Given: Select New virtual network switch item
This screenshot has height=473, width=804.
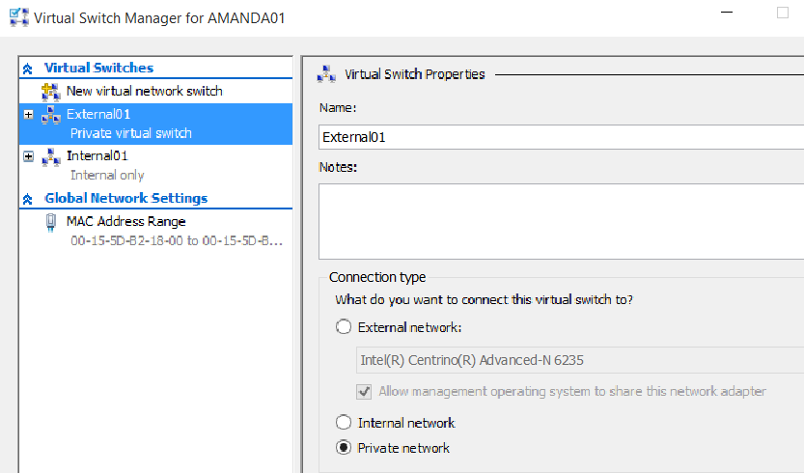Looking at the screenshot, I should pos(144,92).
